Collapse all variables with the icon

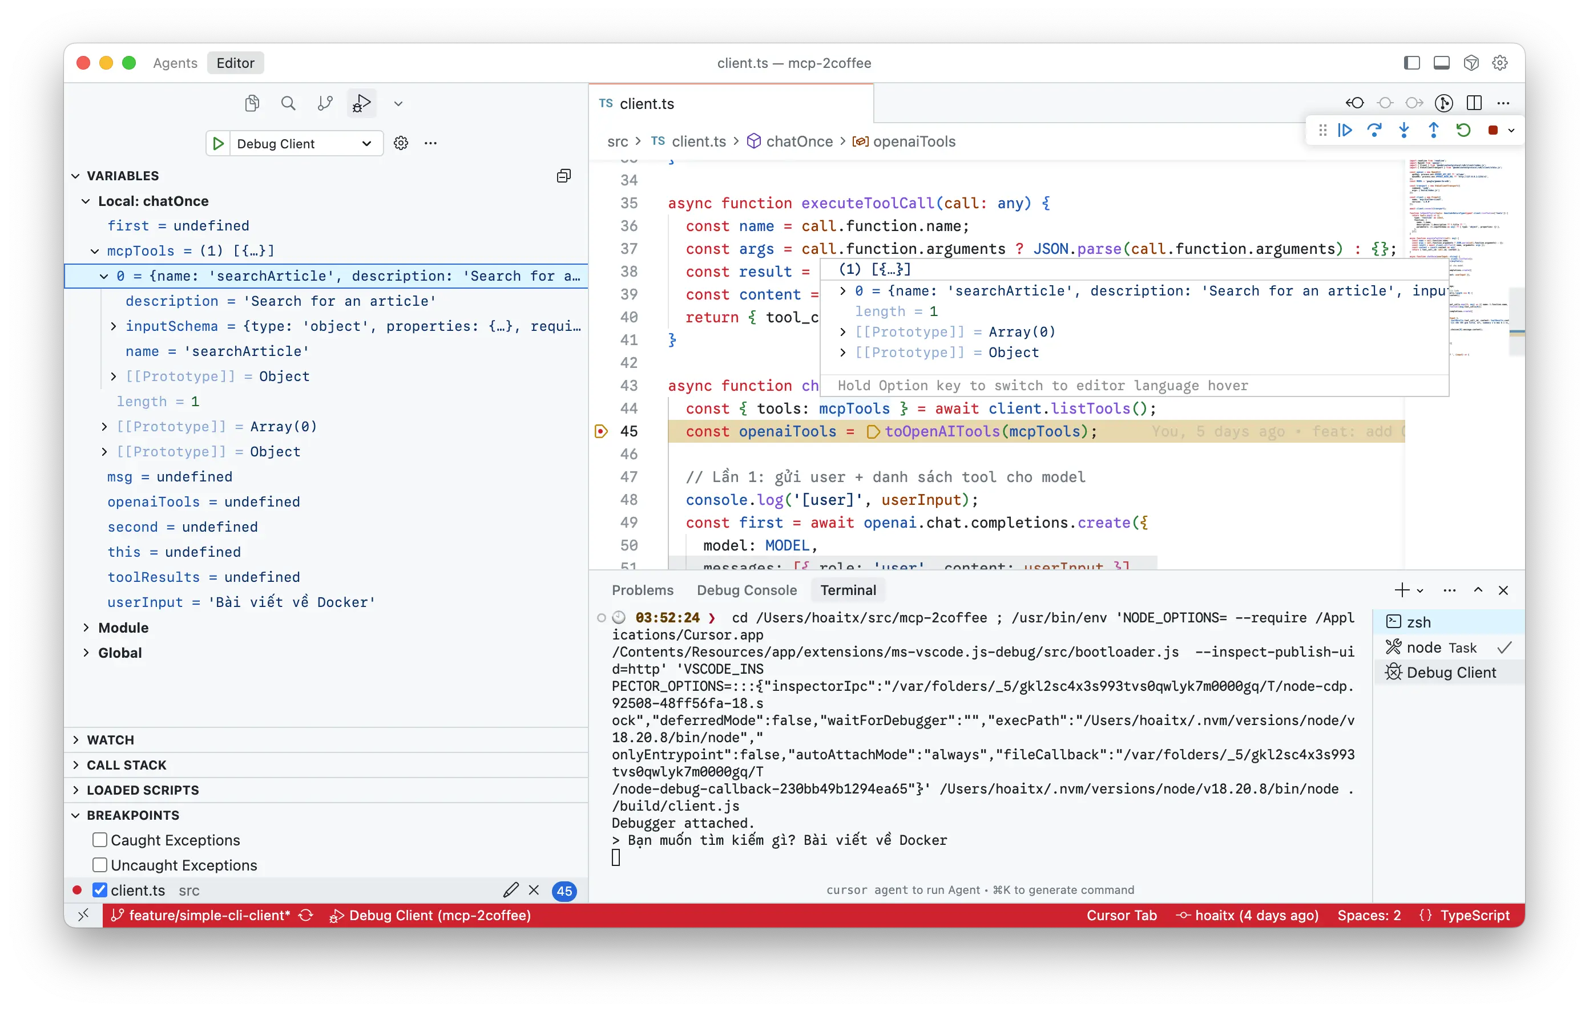click(563, 176)
